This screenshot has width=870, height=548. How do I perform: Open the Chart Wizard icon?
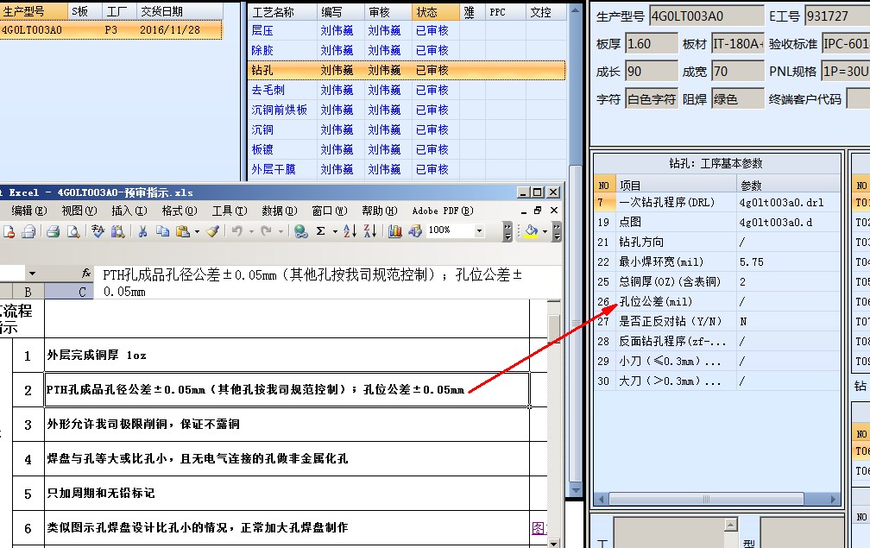(394, 231)
